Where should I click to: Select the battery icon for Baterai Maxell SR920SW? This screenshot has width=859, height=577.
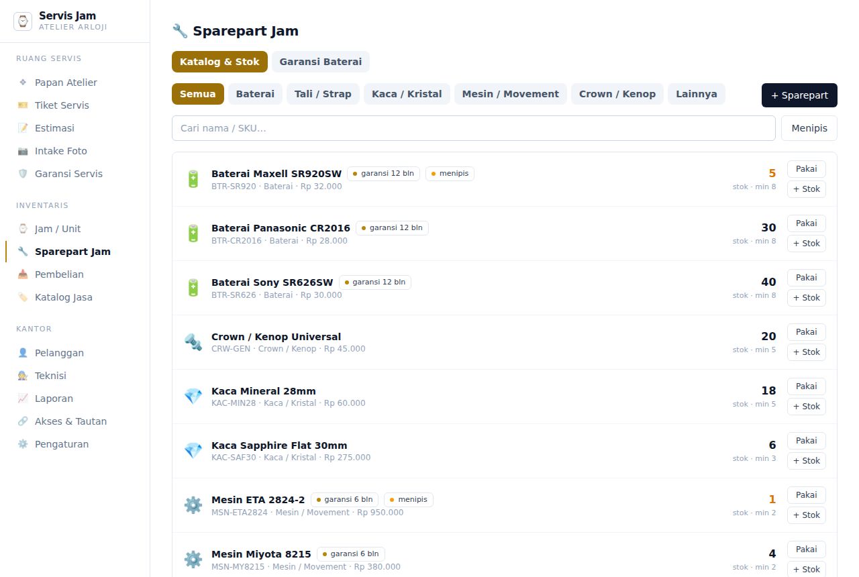coord(193,179)
